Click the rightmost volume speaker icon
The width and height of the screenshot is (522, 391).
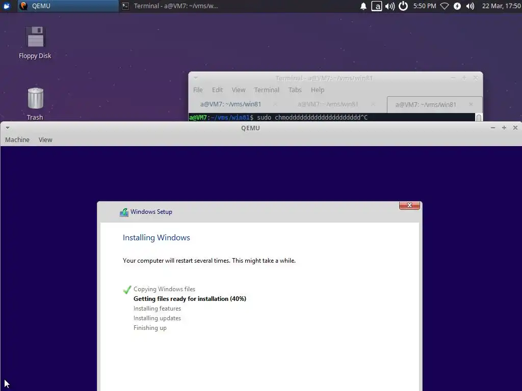pos(470,6)
